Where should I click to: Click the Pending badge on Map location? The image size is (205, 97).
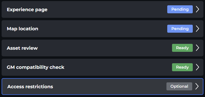180,29
